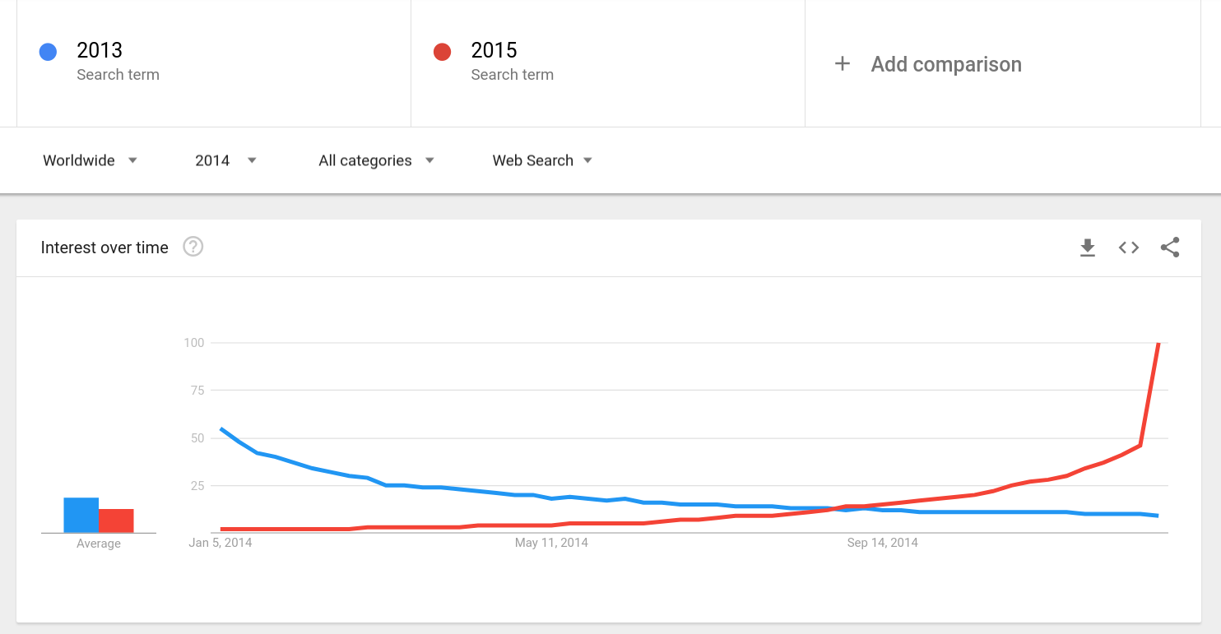Click the red line peak at 100
The width and height of the screenshot is (1221, 634).
(1158, 344)
